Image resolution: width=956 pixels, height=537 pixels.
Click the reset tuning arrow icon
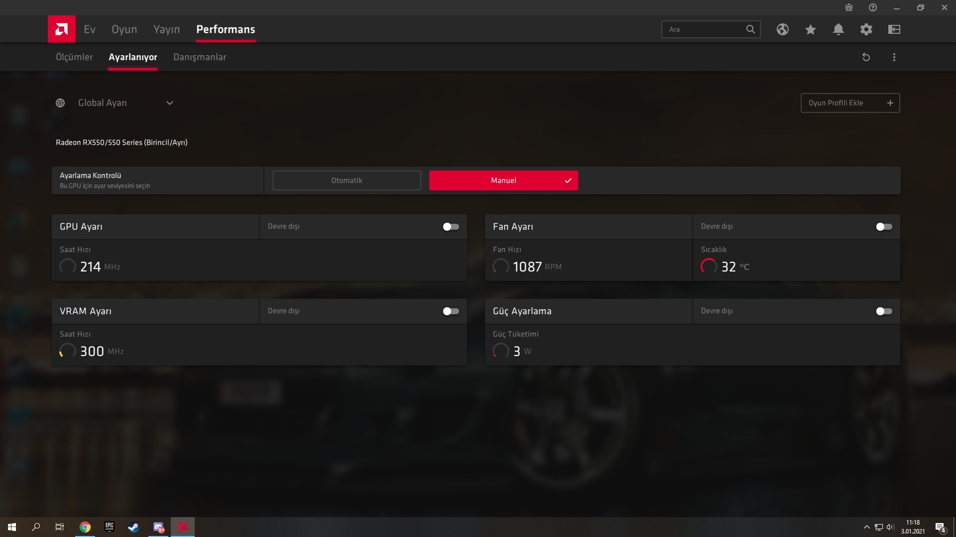tap(866, 57)
